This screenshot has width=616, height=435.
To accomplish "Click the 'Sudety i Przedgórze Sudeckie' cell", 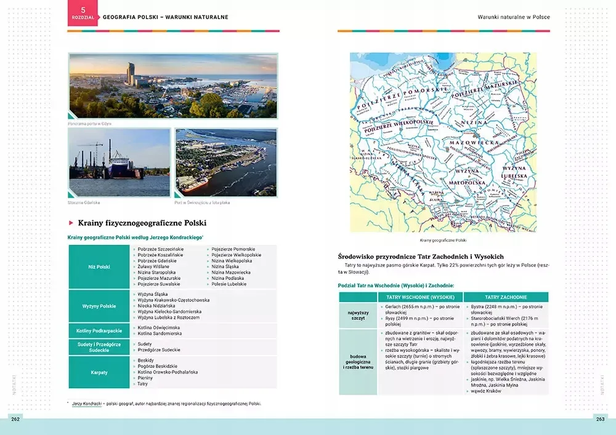I will coord(99,347).
